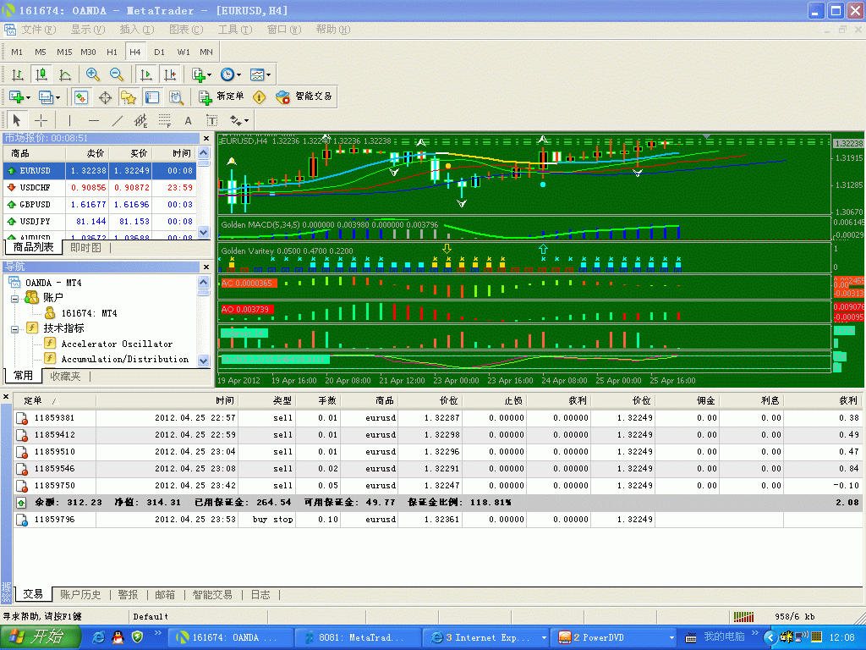866x650 pixels.
Task: Click the 智能交易 expert advisors button
Action: click(304, 97)
